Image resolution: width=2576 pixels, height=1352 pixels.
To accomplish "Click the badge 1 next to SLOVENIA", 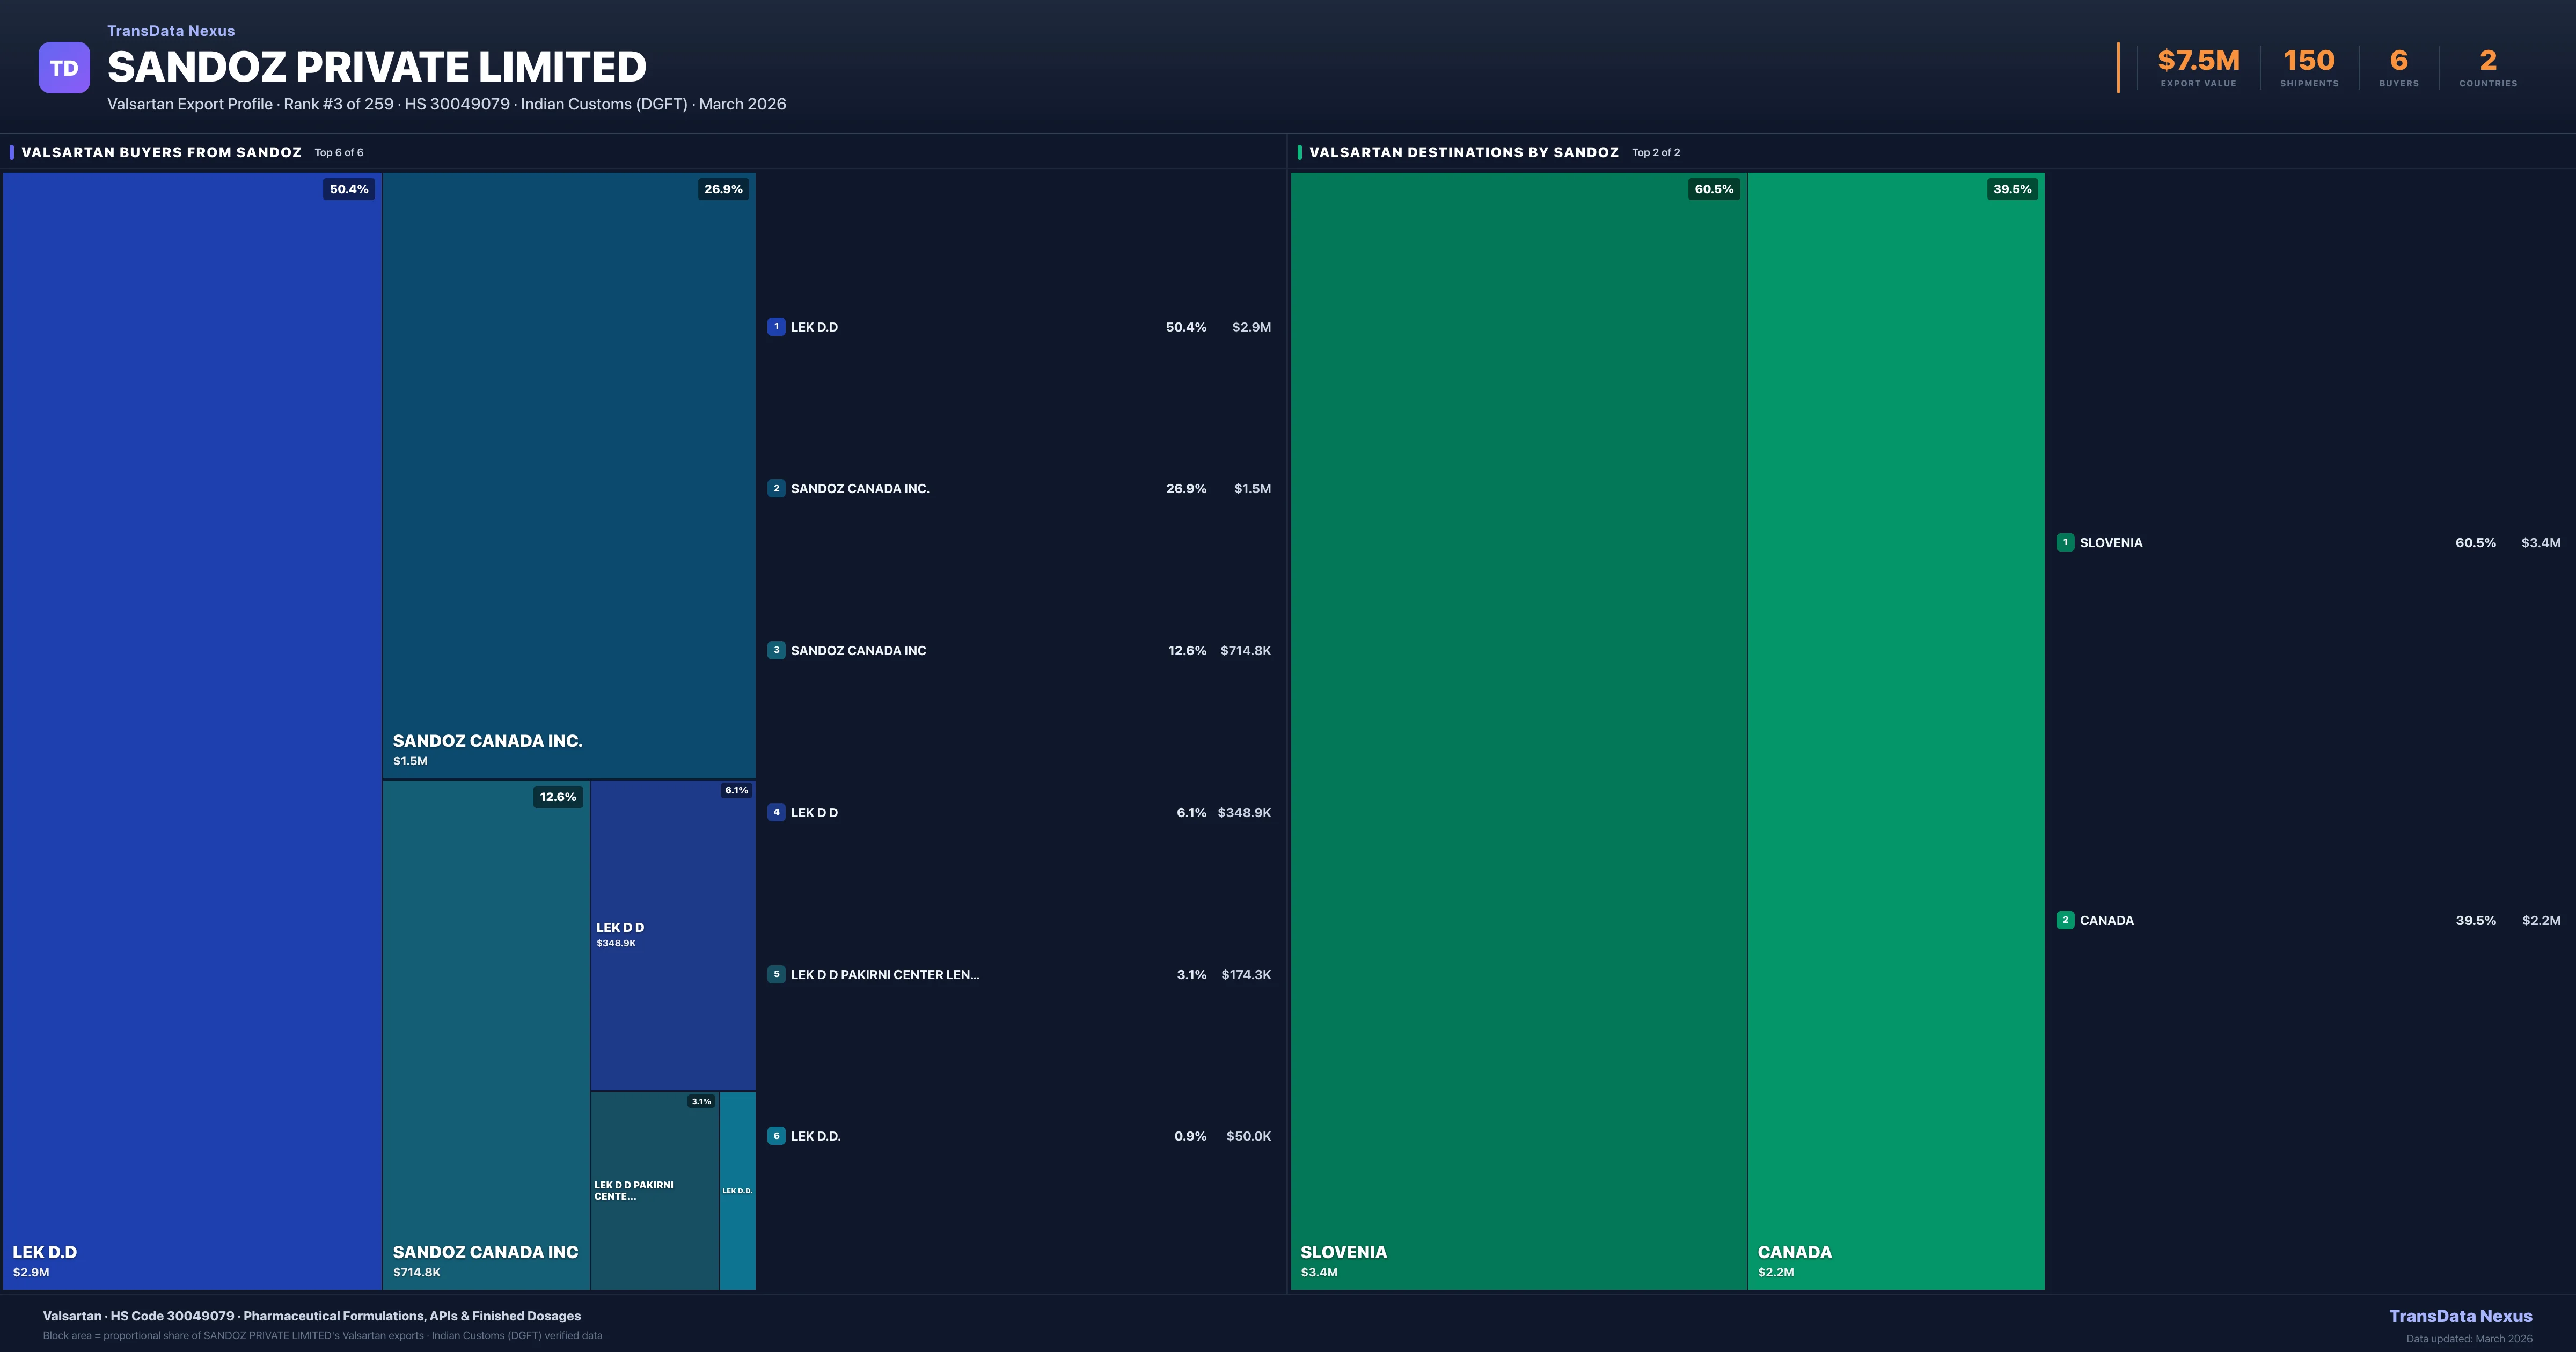I will 2065,542.
